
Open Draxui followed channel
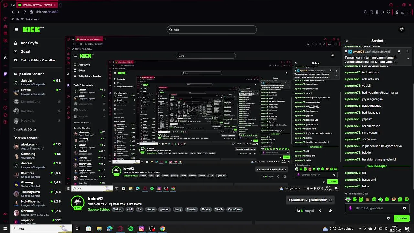click(37, 92)
